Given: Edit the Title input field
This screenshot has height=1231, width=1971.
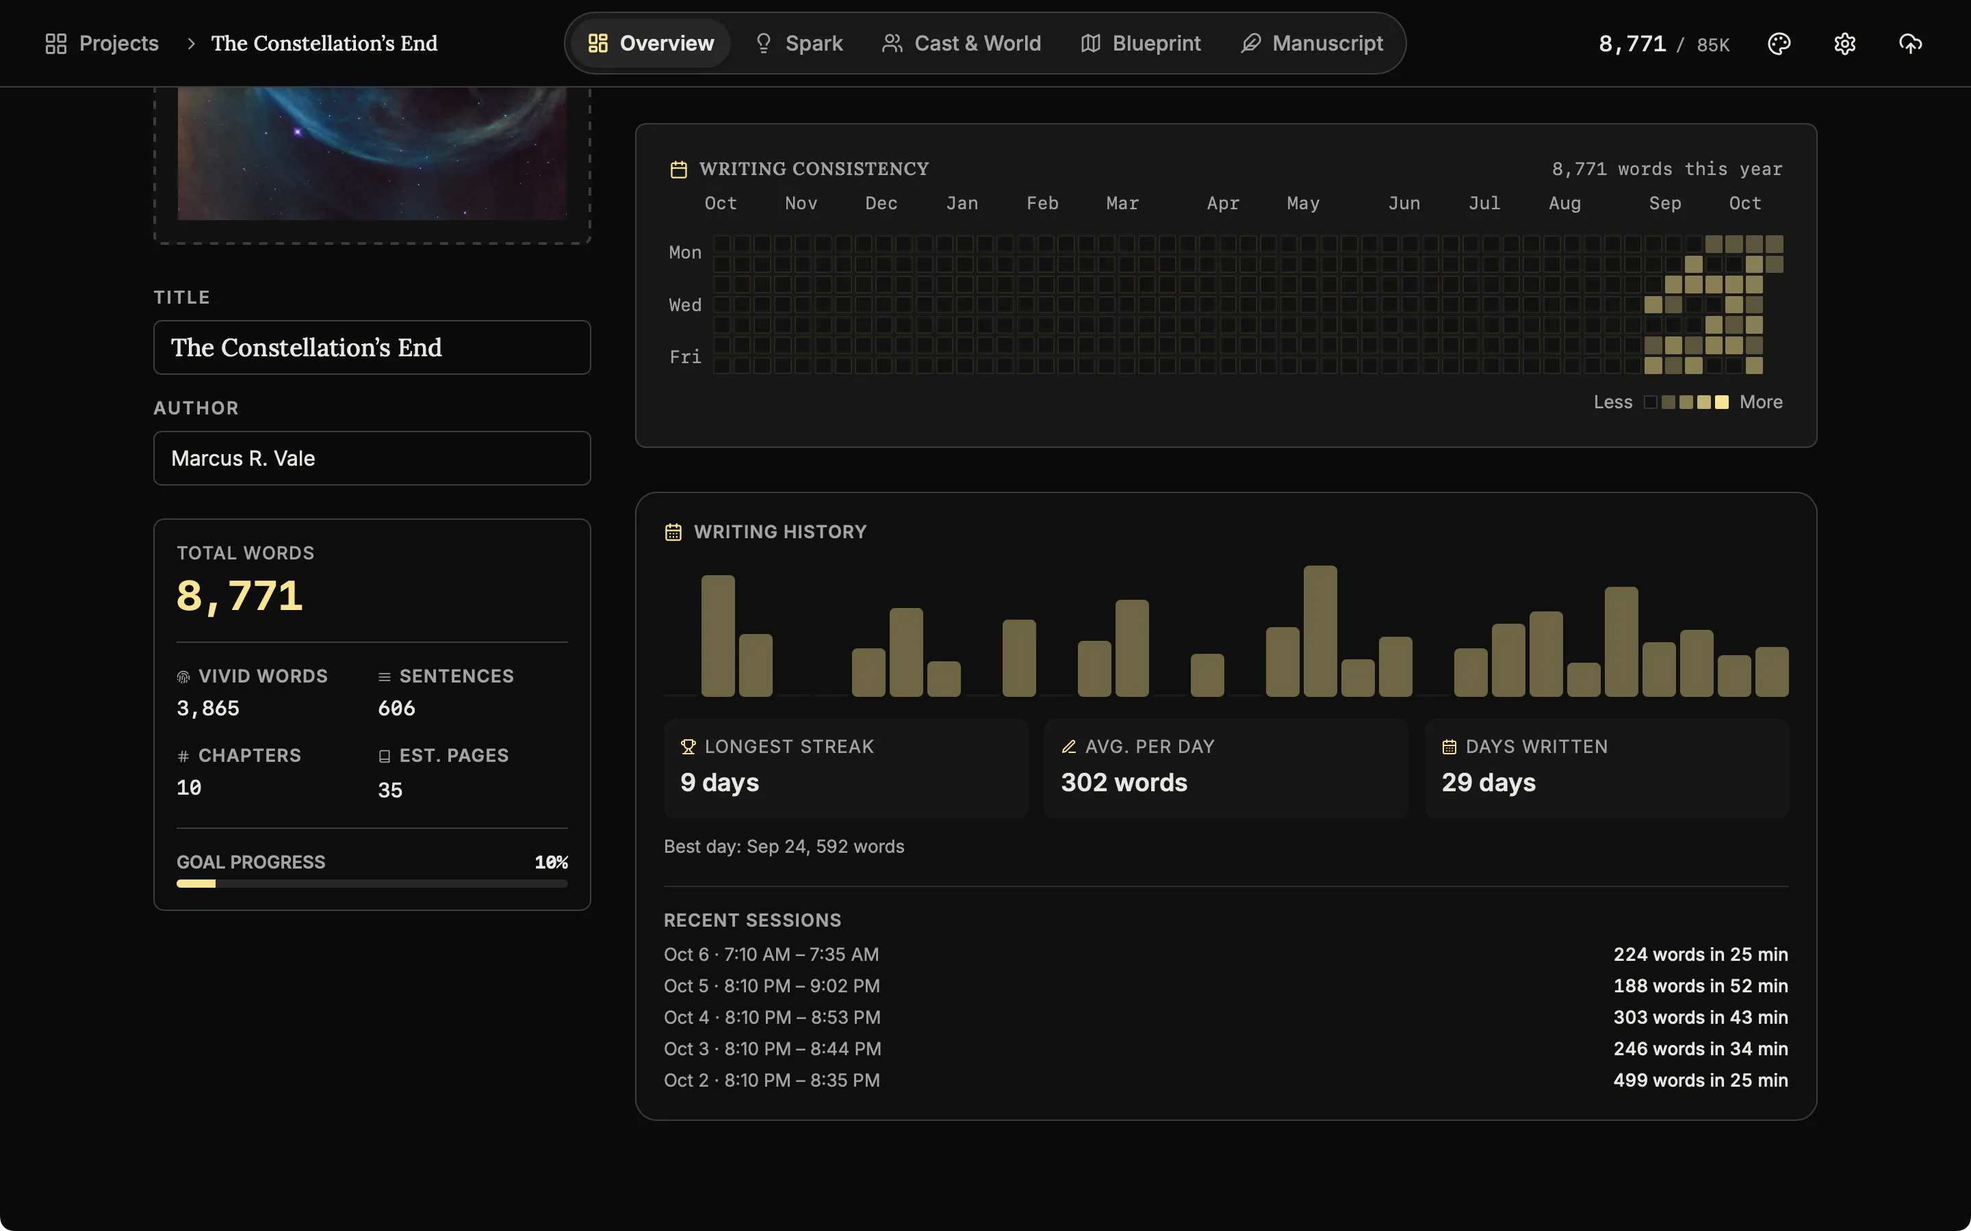Looking at the screenshot, I should tap(372, 347).
